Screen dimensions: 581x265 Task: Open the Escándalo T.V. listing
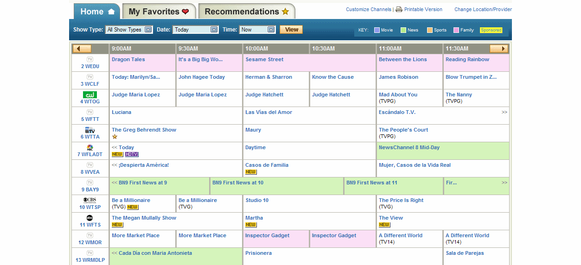397,112
